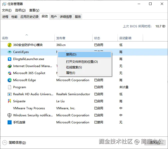Maximize the 任务管理器 window
This screenshot has height=149, width=168.
point(150,4)
